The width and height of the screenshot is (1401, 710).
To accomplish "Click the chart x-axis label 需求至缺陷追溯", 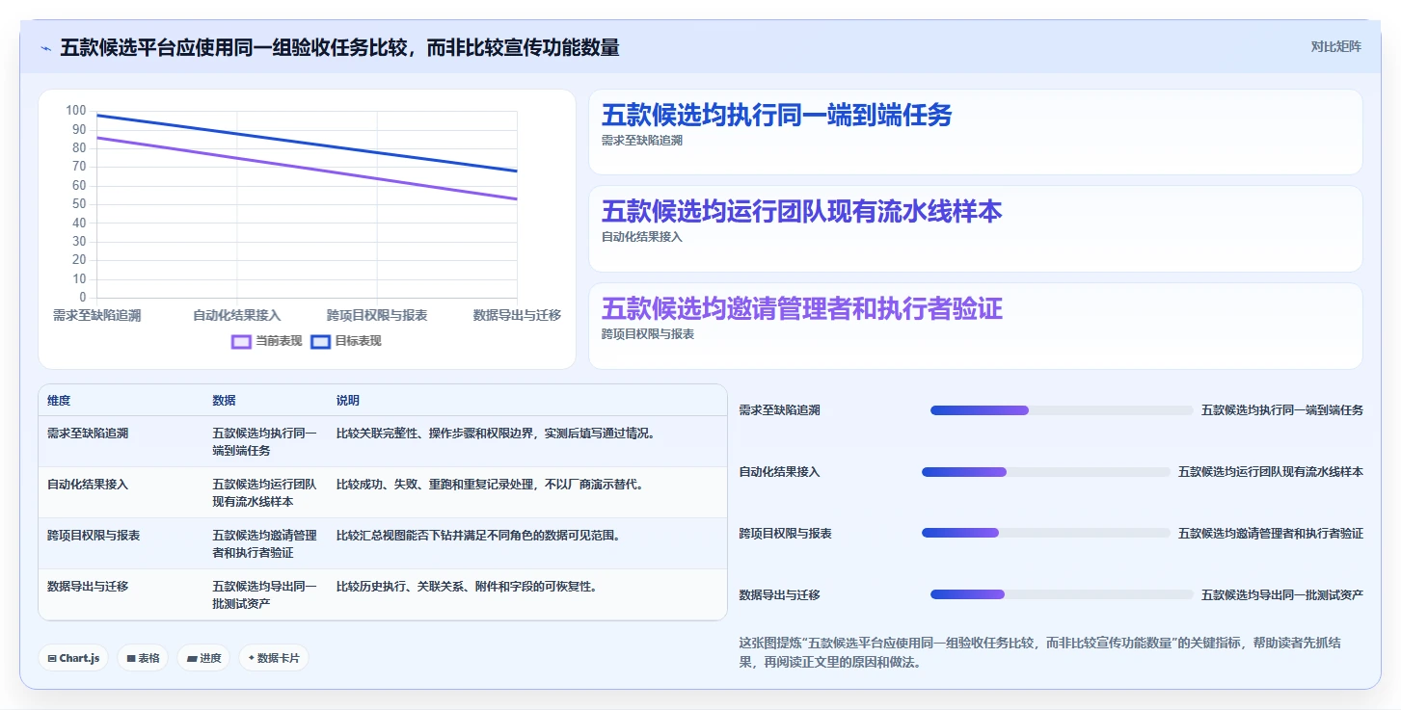I will click(97, 315).
